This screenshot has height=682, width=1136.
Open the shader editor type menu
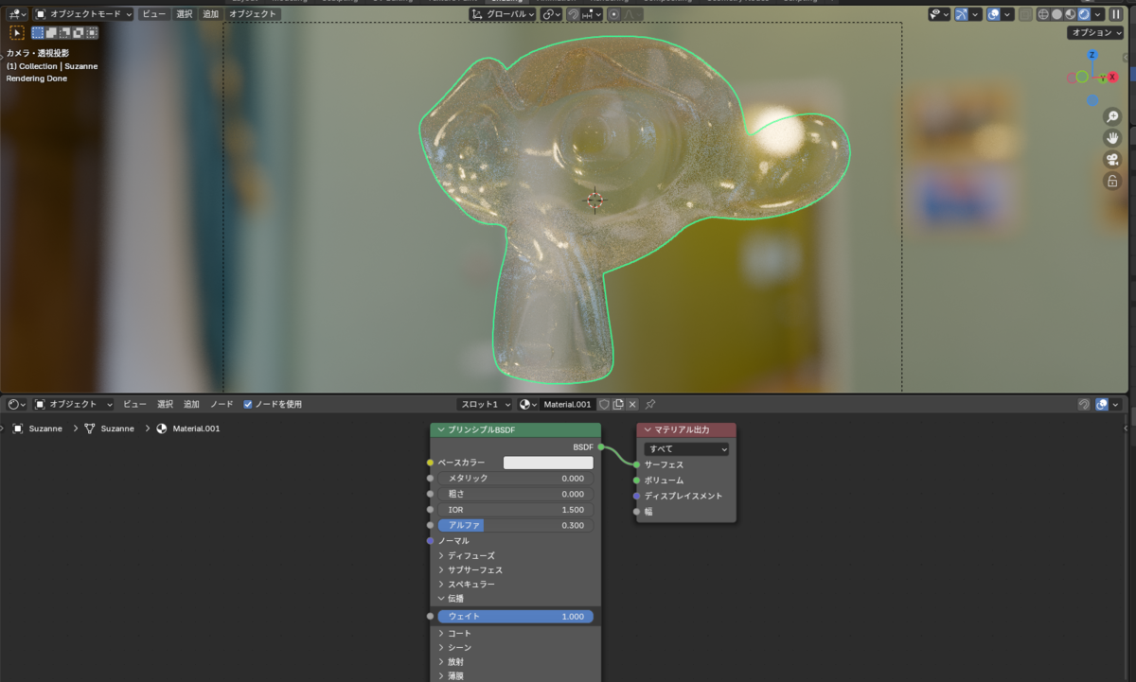tap(16, 404)
